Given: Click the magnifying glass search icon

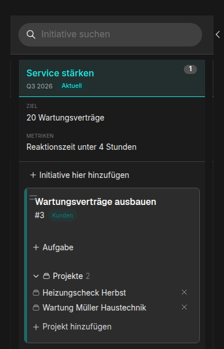Looking at the screenshot, I should point(30,34).
